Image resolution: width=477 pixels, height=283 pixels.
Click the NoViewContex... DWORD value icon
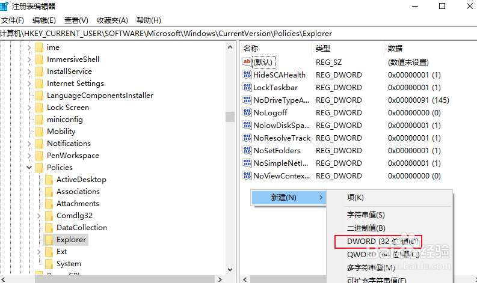point(247,175)
